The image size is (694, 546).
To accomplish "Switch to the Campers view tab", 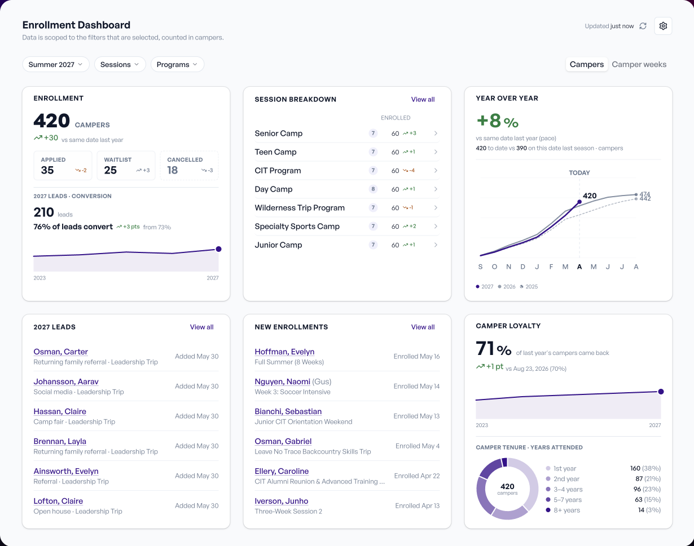I will pyautogui.click(x=587, y=64).
